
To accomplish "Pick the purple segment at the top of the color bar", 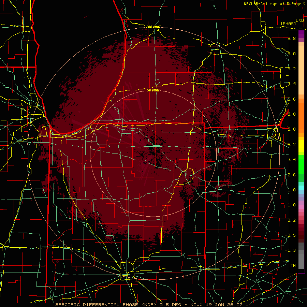I will [x=301, y=34].
